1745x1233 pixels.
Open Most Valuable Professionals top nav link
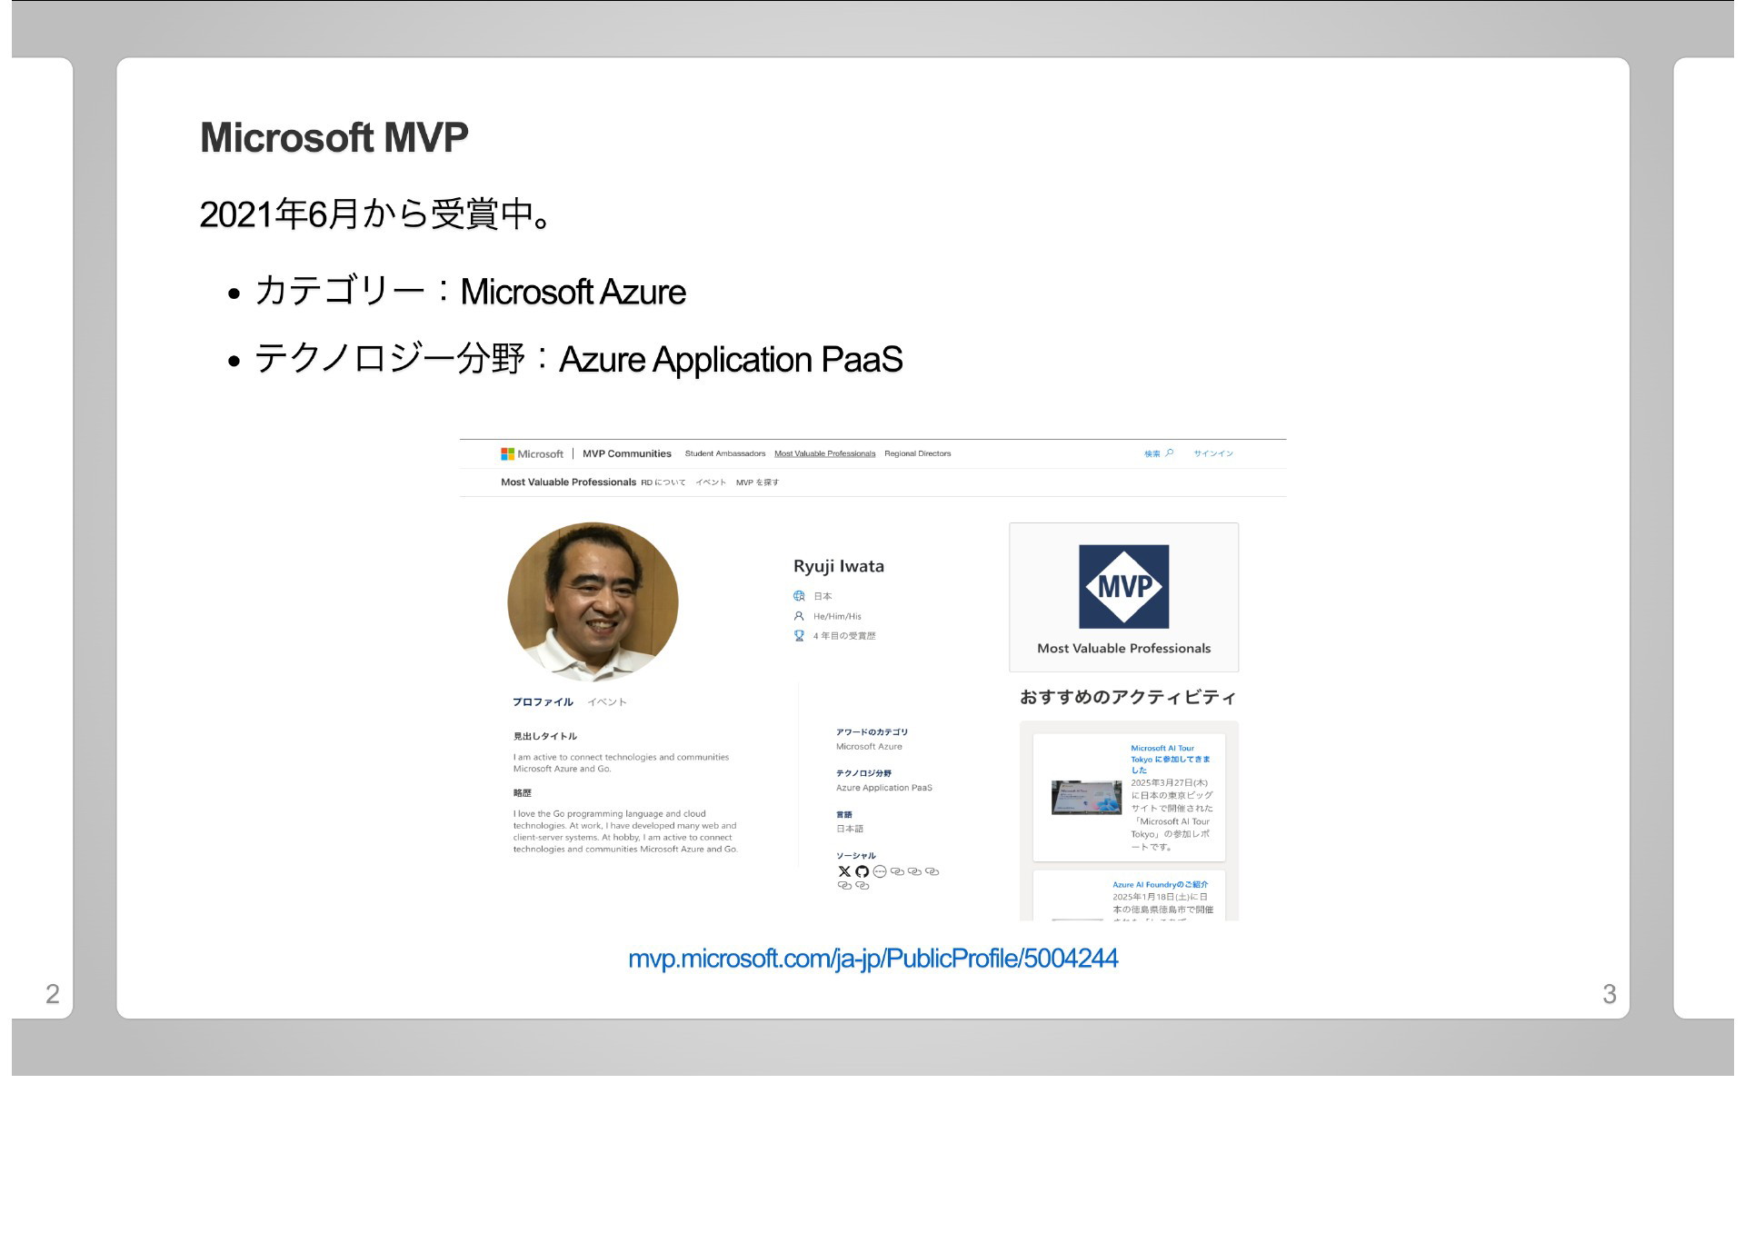825,453
